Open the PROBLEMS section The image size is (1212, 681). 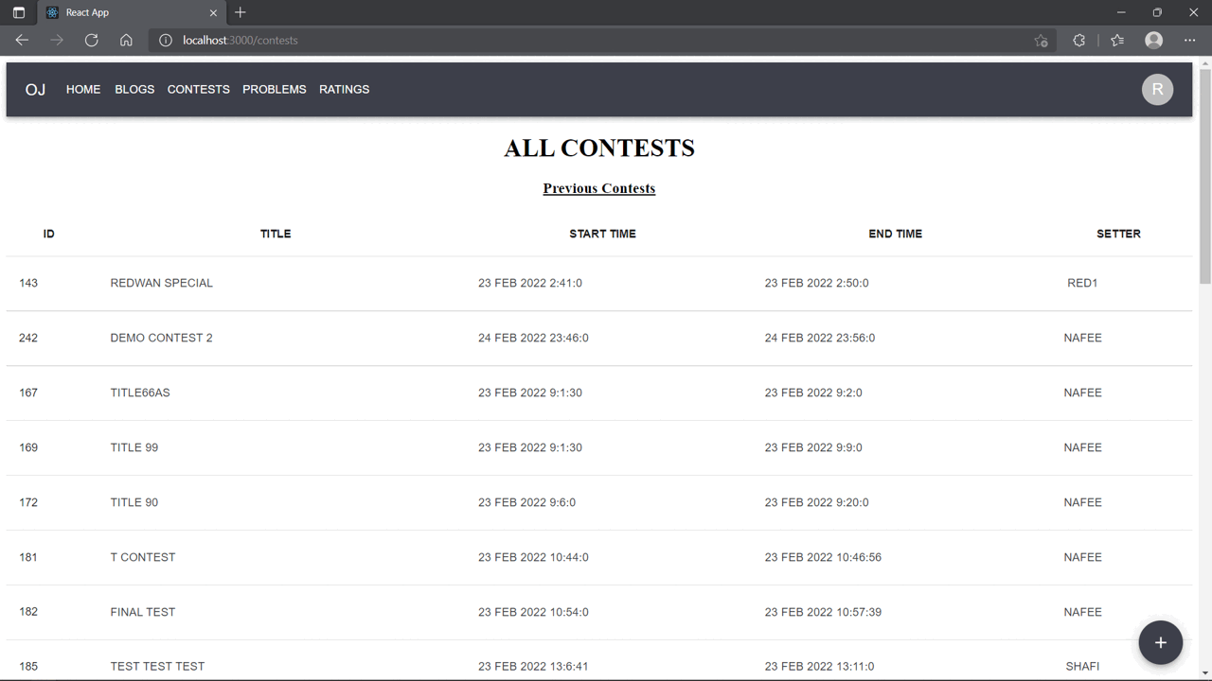coord(274,89)
